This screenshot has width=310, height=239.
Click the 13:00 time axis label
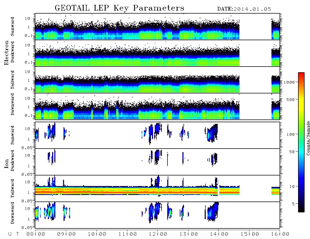pos(189,234)
